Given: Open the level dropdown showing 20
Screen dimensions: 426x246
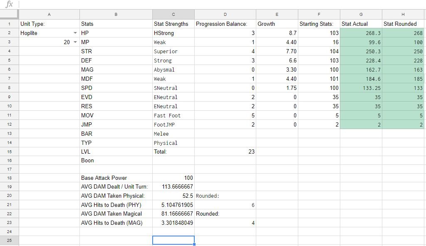Looking at the screenshot, I should point(75,42).
